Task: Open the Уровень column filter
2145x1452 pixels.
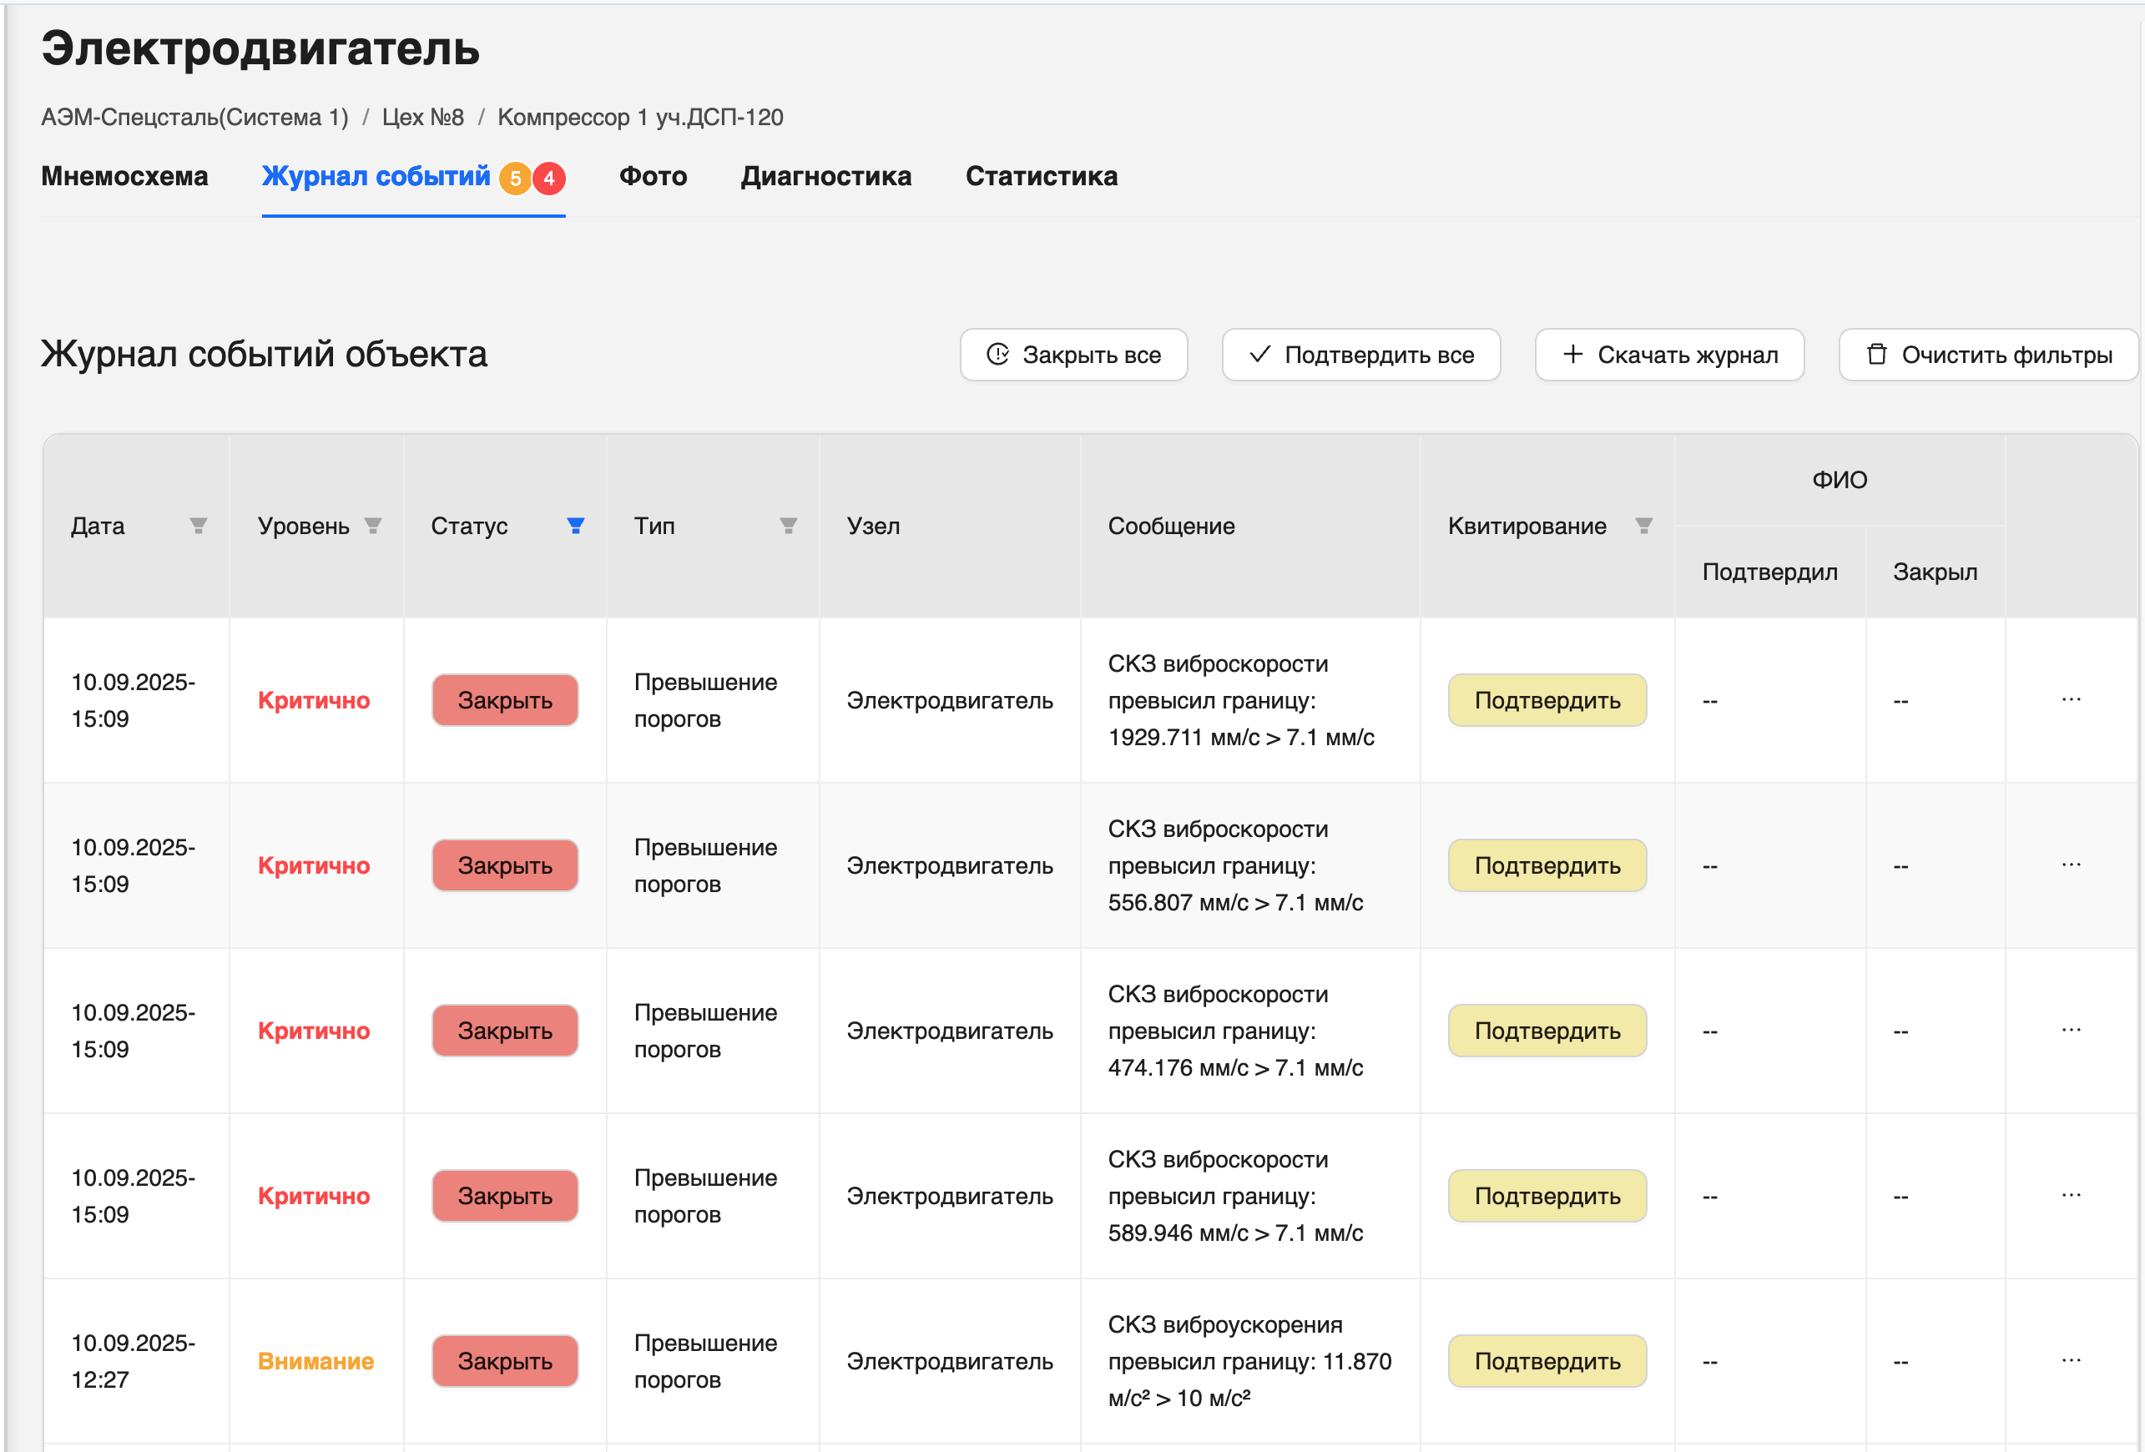Action: coord(373,527)
